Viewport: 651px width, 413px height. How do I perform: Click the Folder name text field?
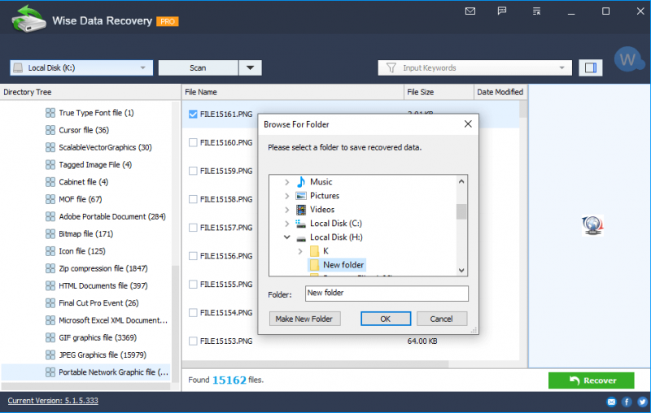coord(387,293)
